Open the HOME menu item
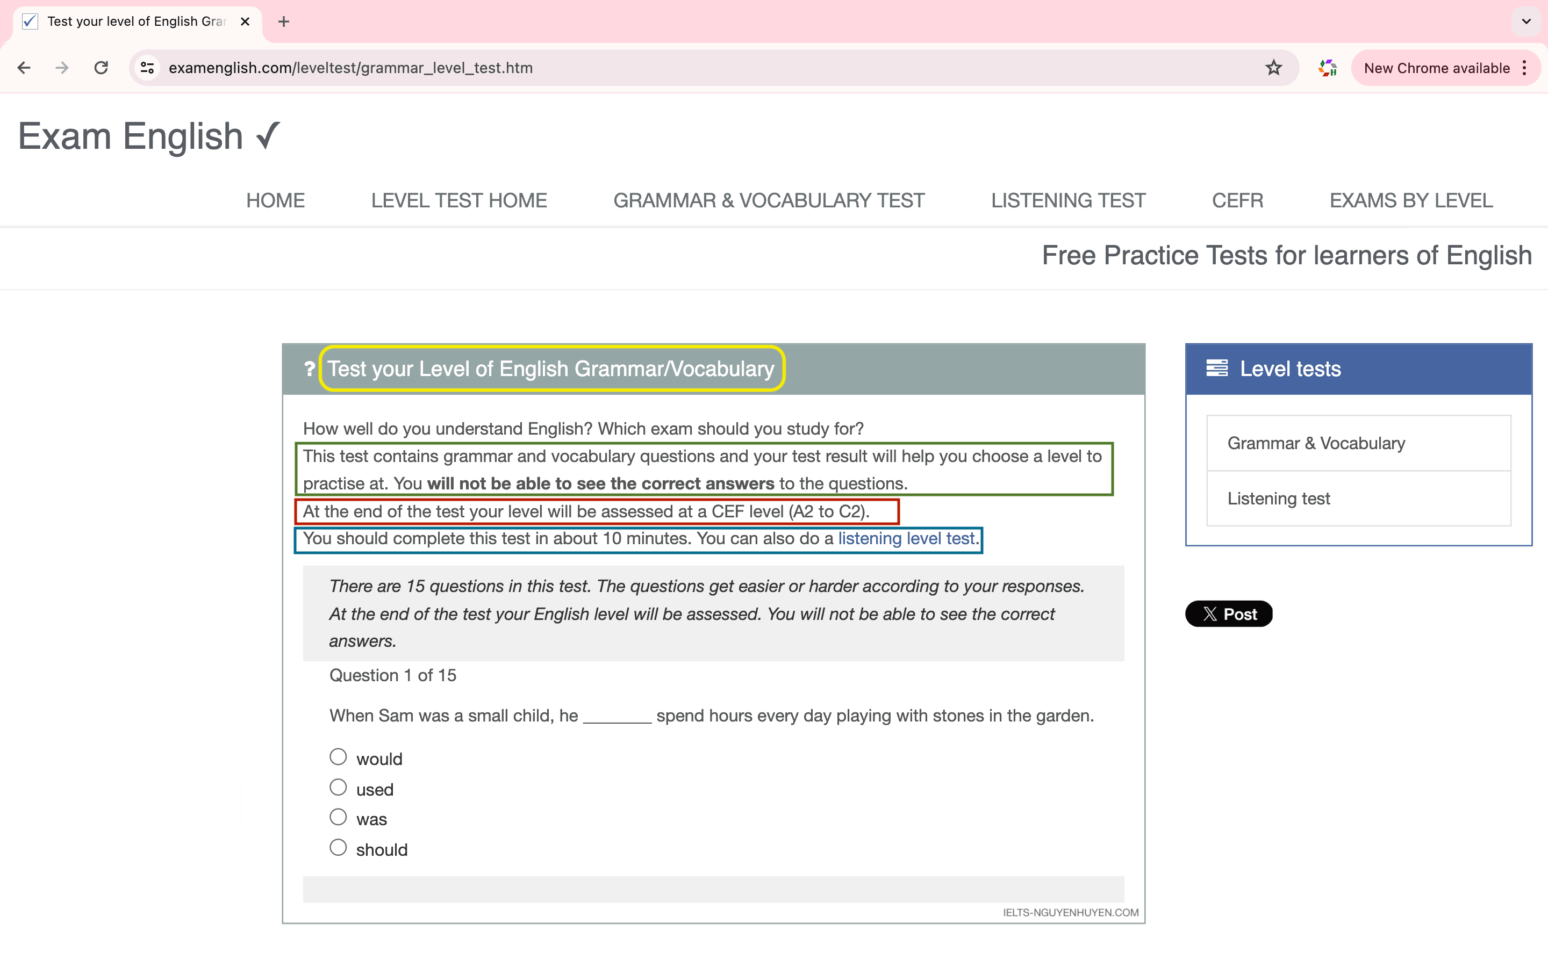This screenshot has height=967, width=1548. coord(276,201)
